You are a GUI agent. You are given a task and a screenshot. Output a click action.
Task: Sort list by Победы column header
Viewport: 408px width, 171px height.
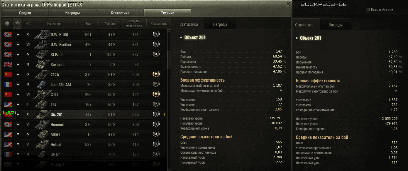coord(110,24)
